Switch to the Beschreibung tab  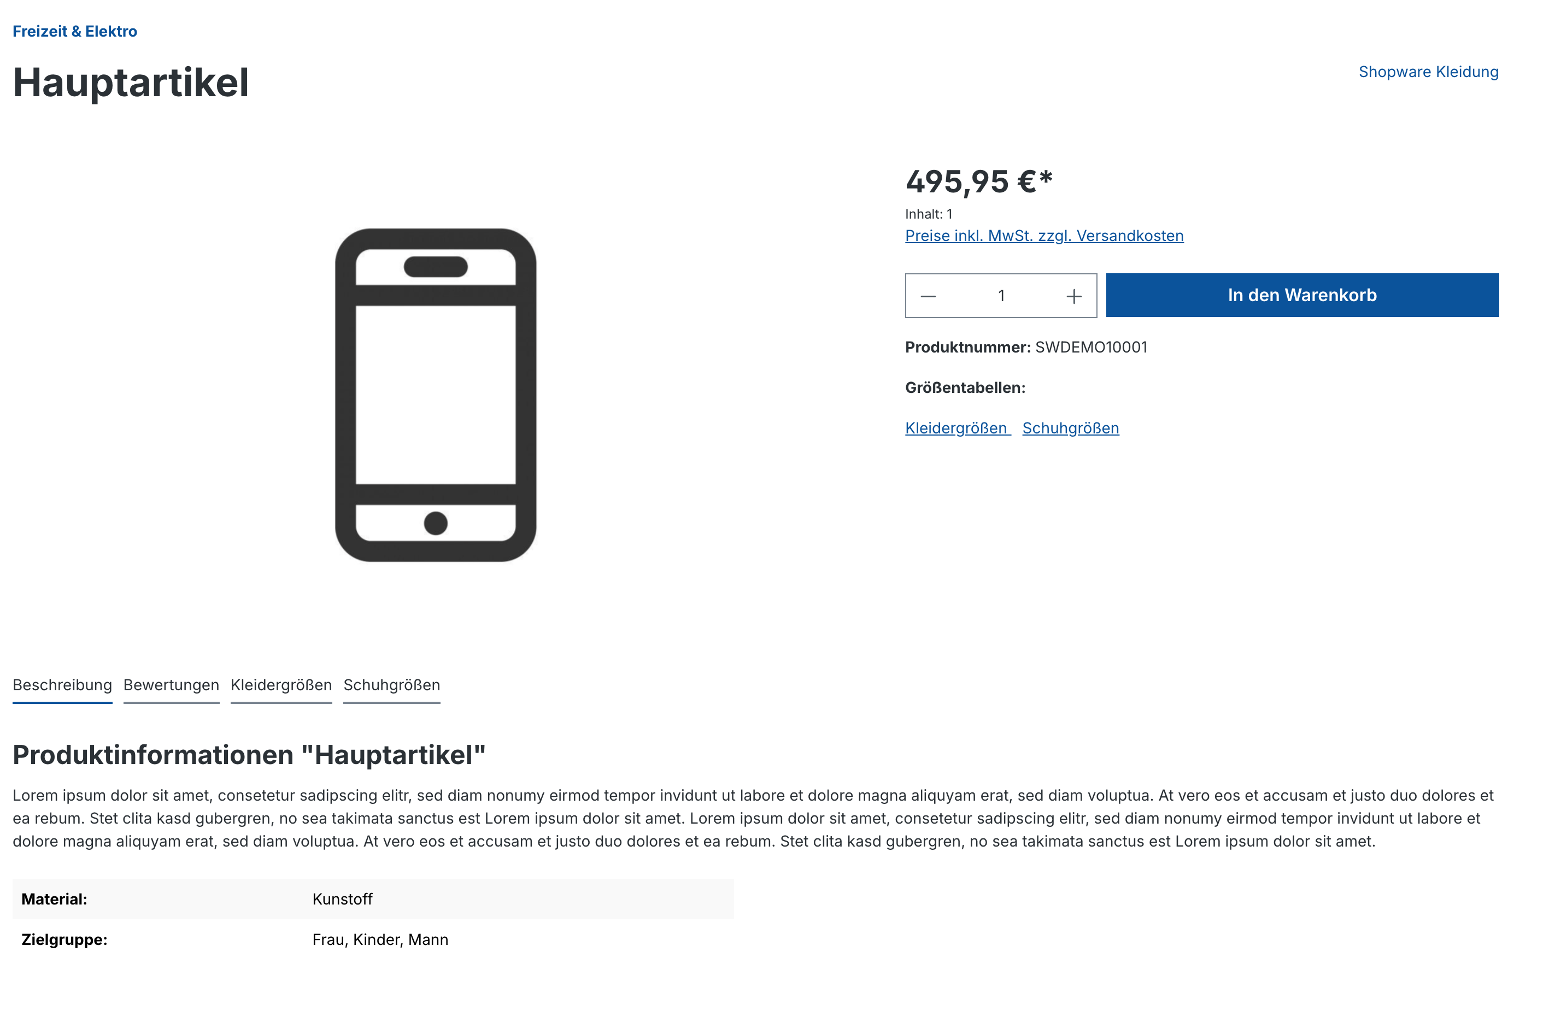point(62,685)
